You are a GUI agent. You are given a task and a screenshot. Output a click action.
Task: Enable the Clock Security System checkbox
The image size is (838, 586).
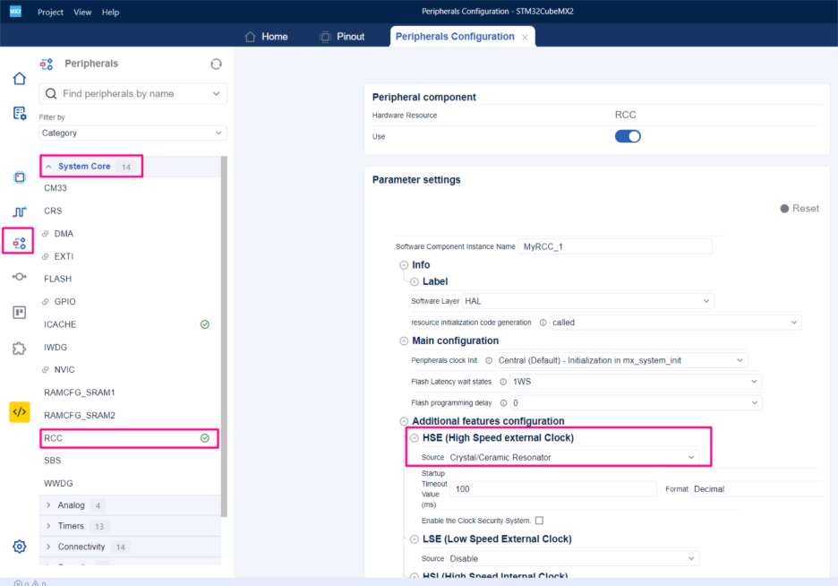coord(539,521)
